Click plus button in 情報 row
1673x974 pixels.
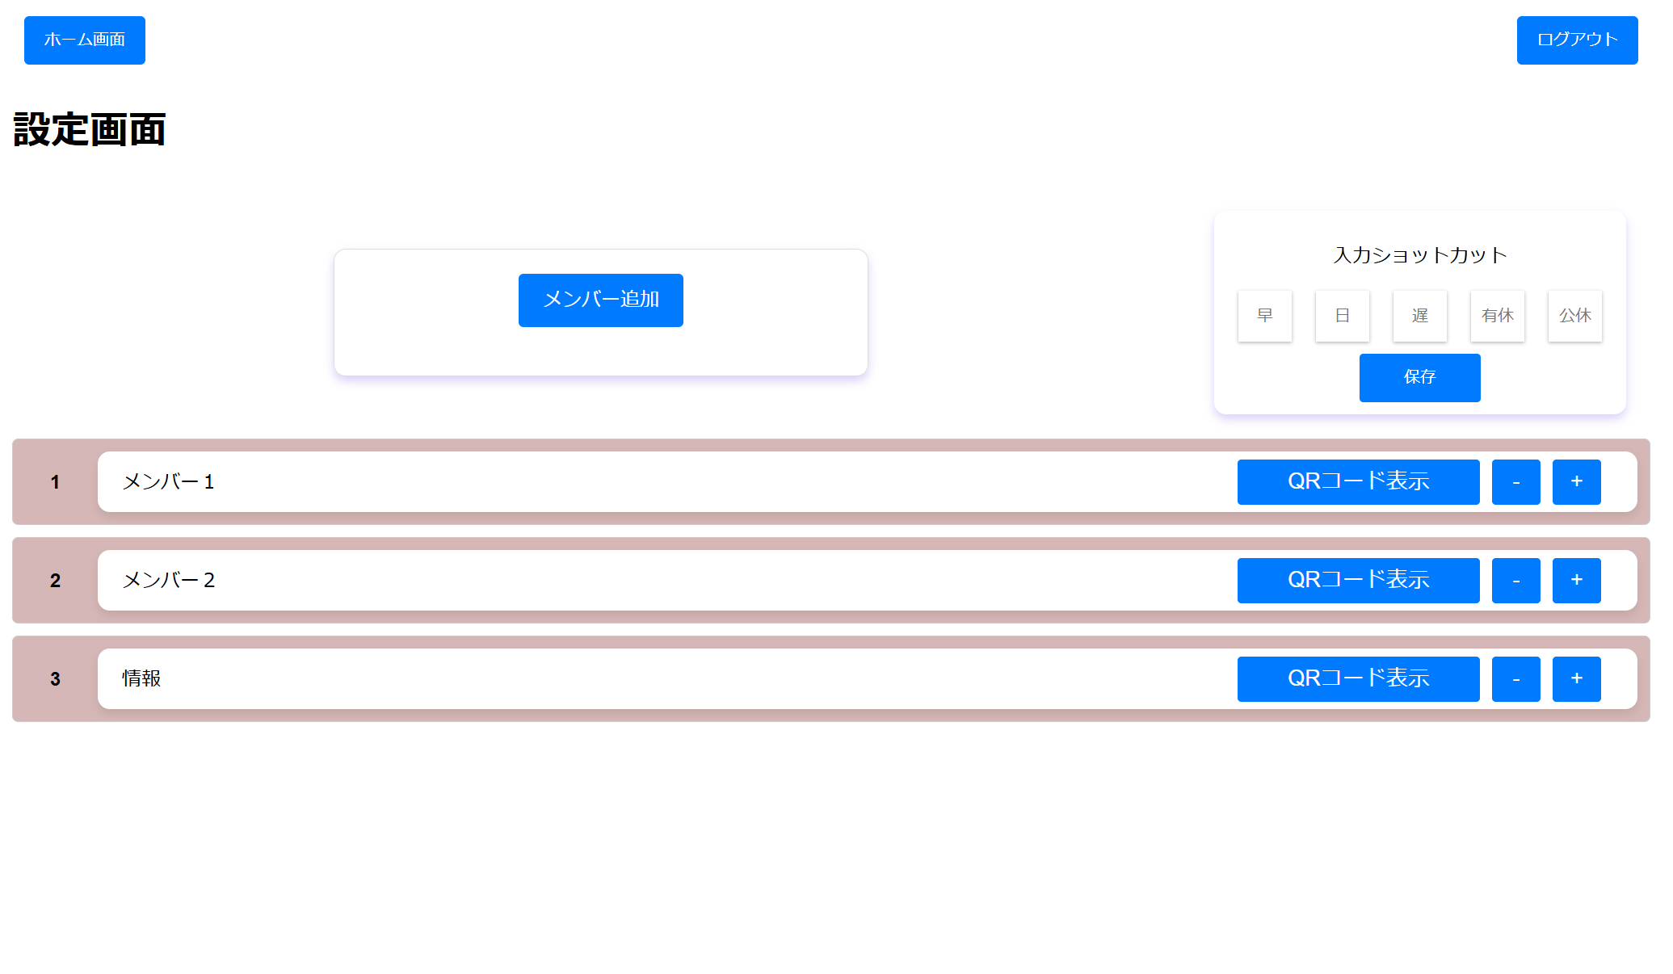point(1576,679)
